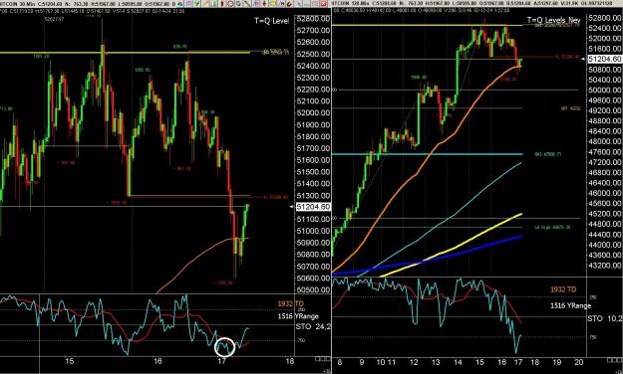Select the diagonal line drawing tool in toolbar

point(247,4)
